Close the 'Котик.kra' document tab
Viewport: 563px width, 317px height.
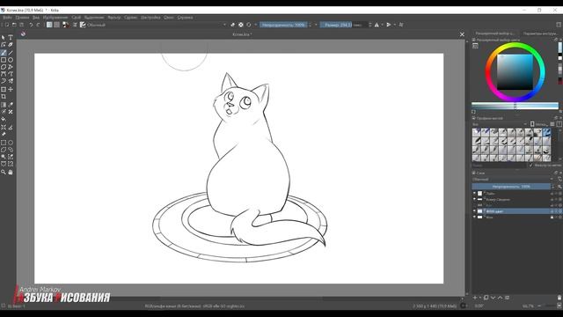pyautogui.click(x=462, y=34)
